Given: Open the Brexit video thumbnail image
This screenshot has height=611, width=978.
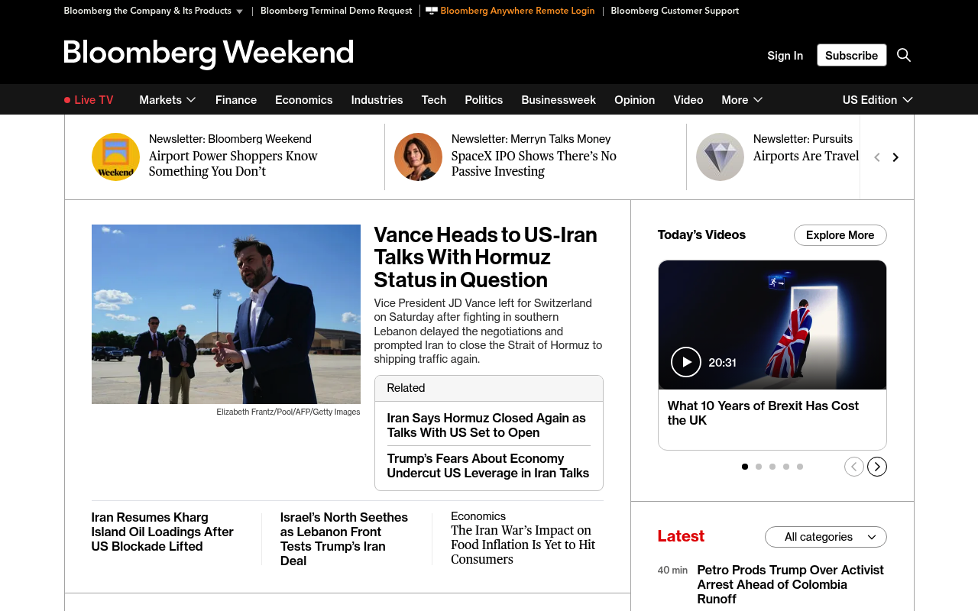Looking at the screenshot, I should [x=772, y=325].
